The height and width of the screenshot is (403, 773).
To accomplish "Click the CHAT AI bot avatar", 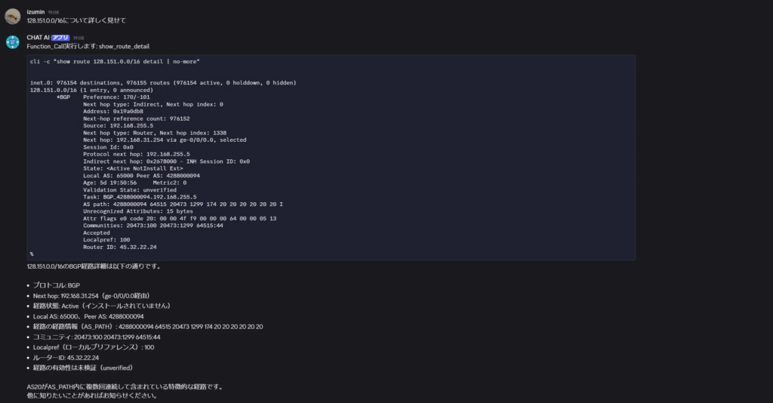I will 12,42.
